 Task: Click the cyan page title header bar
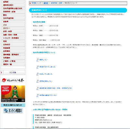pos(78,10)
